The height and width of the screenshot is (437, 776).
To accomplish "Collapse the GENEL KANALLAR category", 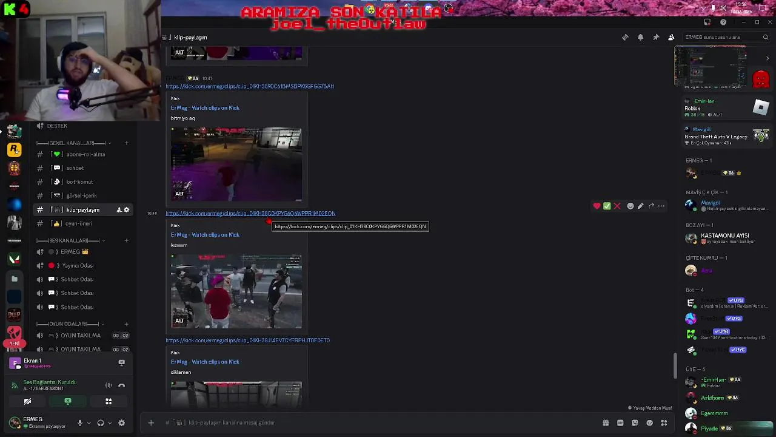I will point(72,143).
